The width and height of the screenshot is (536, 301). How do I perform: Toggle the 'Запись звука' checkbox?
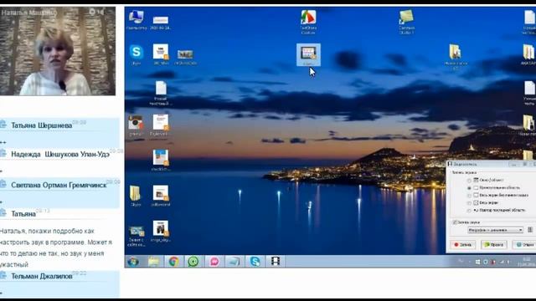[x=455, y=222]
